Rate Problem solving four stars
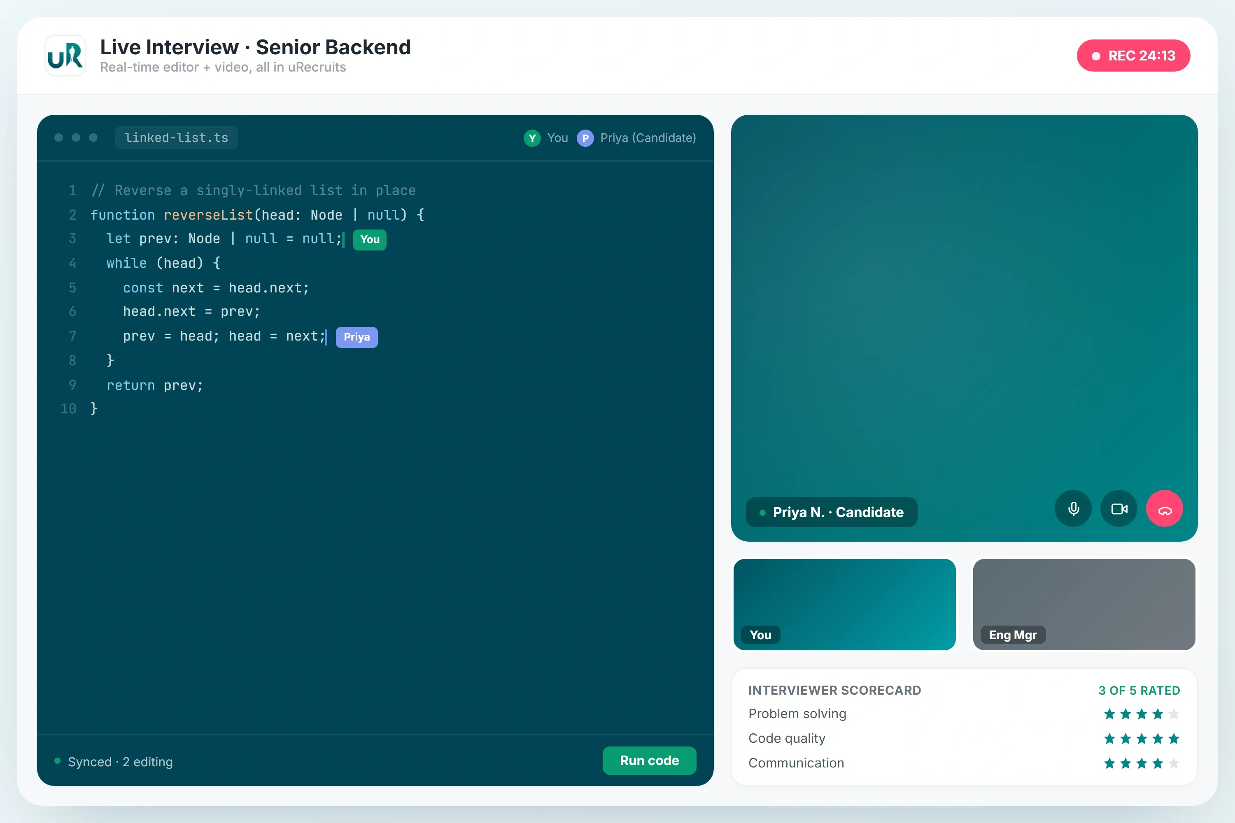Image resolution: width=1235 pixels, height=823 pixels. [x=1158, y=714]
